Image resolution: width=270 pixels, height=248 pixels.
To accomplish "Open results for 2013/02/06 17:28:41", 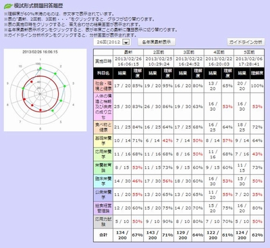I will point(249,61).
